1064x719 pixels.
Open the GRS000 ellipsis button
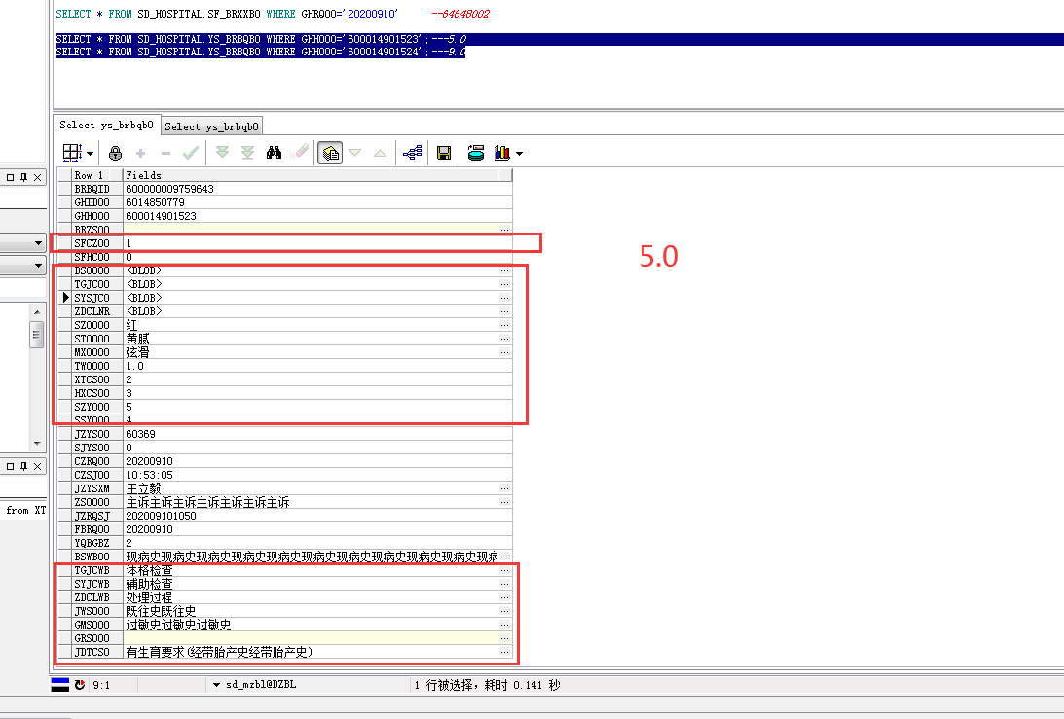click(505, 638)
